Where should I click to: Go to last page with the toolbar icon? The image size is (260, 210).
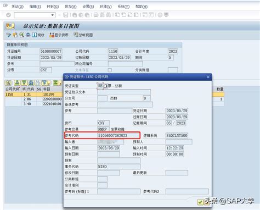pos(136,15)
